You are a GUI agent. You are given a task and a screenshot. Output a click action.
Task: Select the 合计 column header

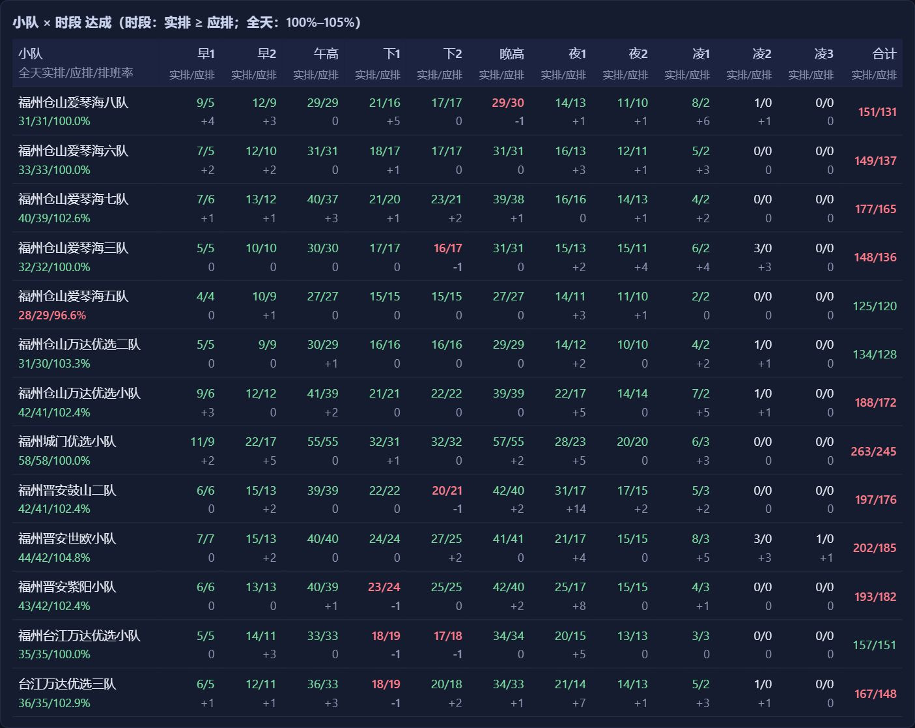pyautogui.click(x=884, y=54)
